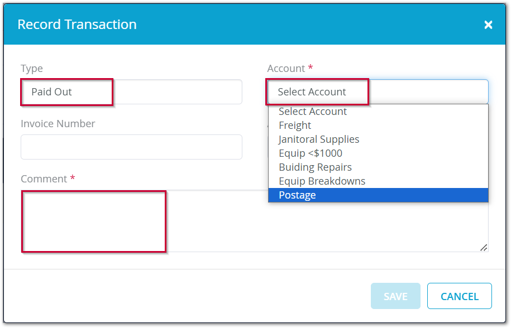
Task: Select Freight from the account list
Action: point(295,126)
